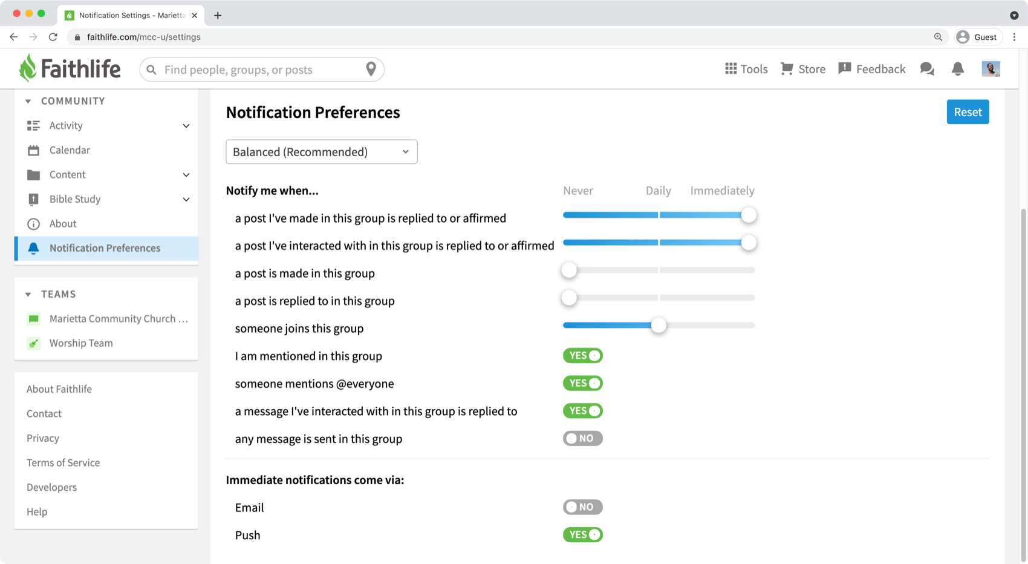The height and width of the screenshot is (564, 1028).
Task: Click the Marietta Community Church team icon
Action: pos(33,318)
